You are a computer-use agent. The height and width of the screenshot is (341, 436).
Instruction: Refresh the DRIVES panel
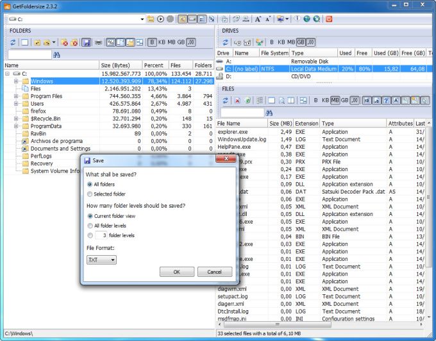pos(225,42)
